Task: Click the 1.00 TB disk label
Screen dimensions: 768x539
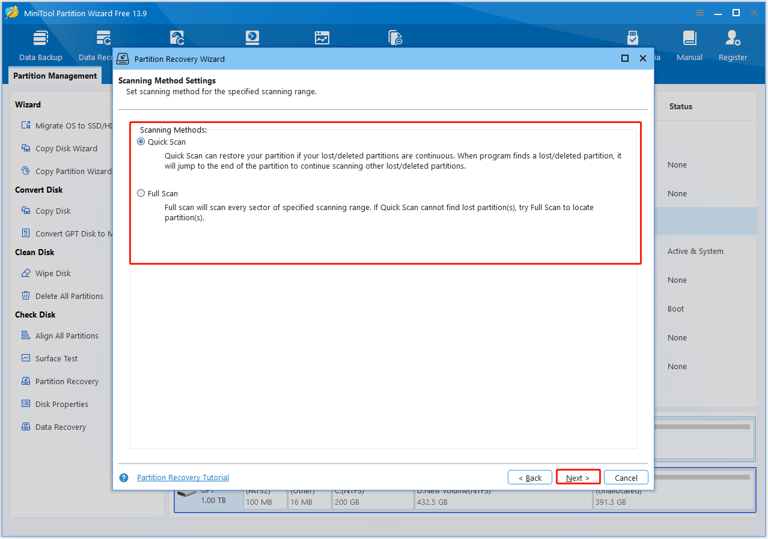Action: [x=213, y=501]
